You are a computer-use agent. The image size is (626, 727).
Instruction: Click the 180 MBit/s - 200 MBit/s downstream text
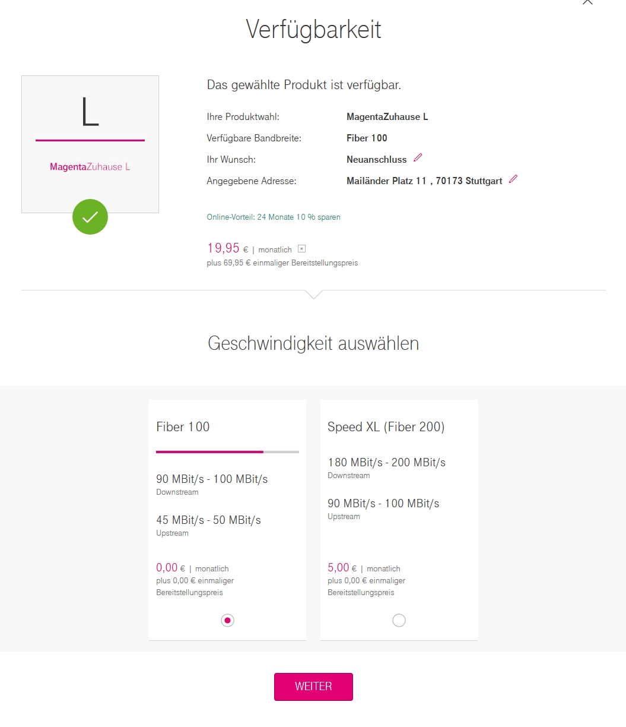point(386,462)
